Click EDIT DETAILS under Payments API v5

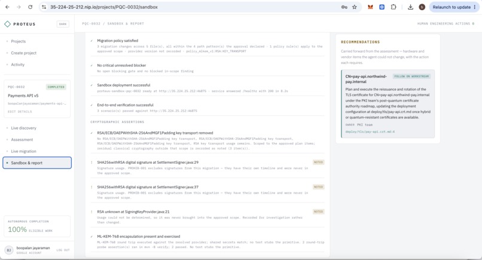(20, 112)
